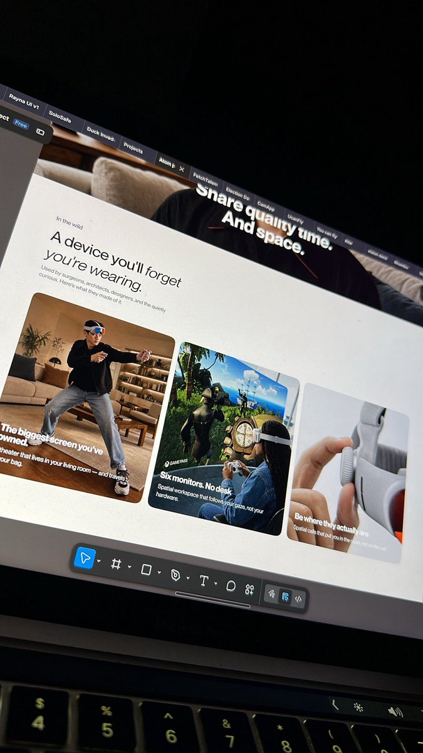Viewport: 423px width, 753px height.
Task: Select the Move cursor tool
Action: click(85, 557)
